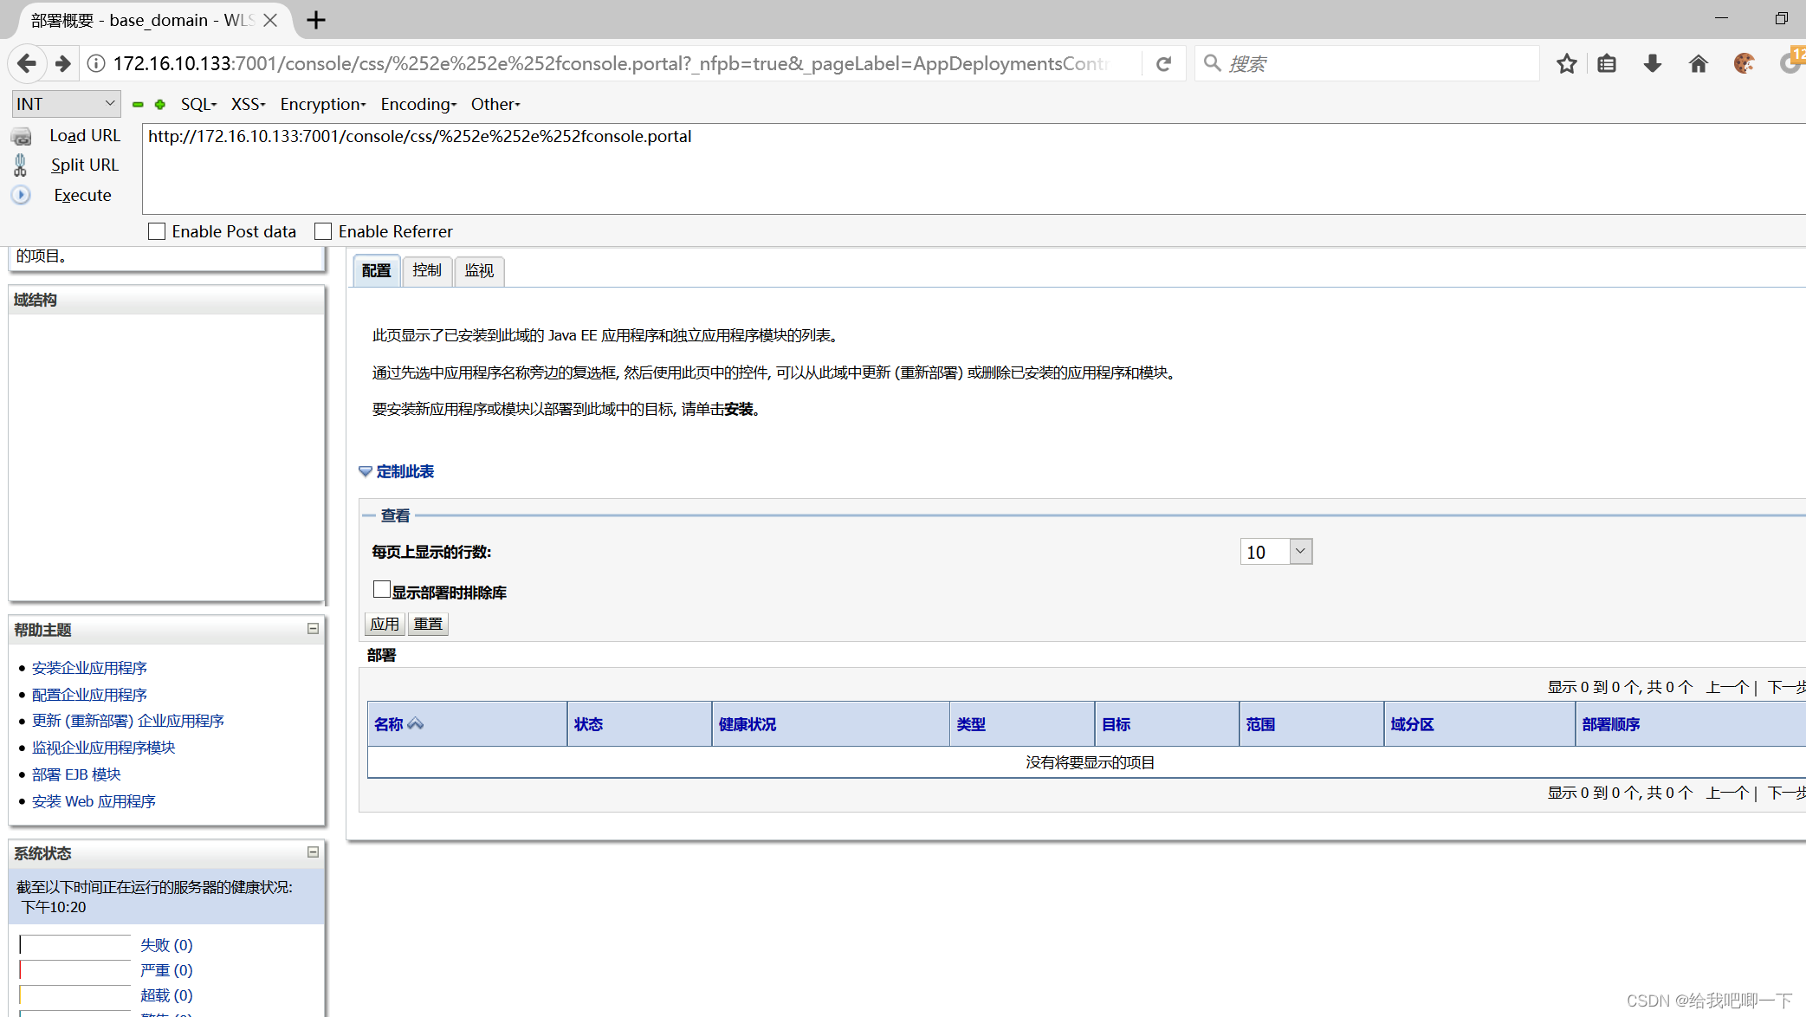Click the home icon in toolbar

point(1698,63)
